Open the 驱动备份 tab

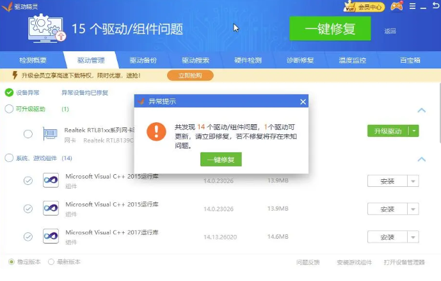click(x=143, y=60)
